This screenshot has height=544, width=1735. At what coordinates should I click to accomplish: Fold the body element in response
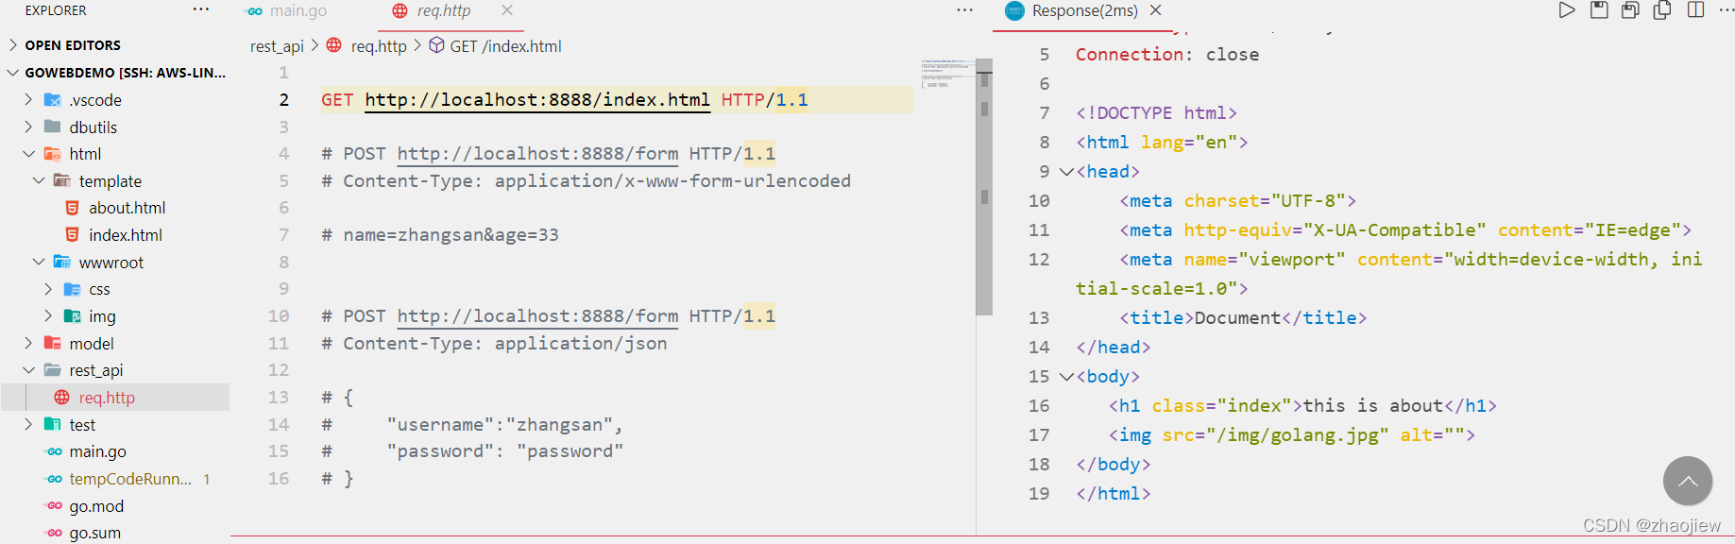pyautogui.click(x=1066, y=377)
